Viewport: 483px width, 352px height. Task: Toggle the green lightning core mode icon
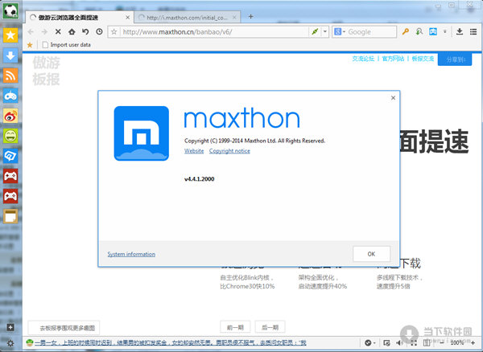[x=315, y=31]
